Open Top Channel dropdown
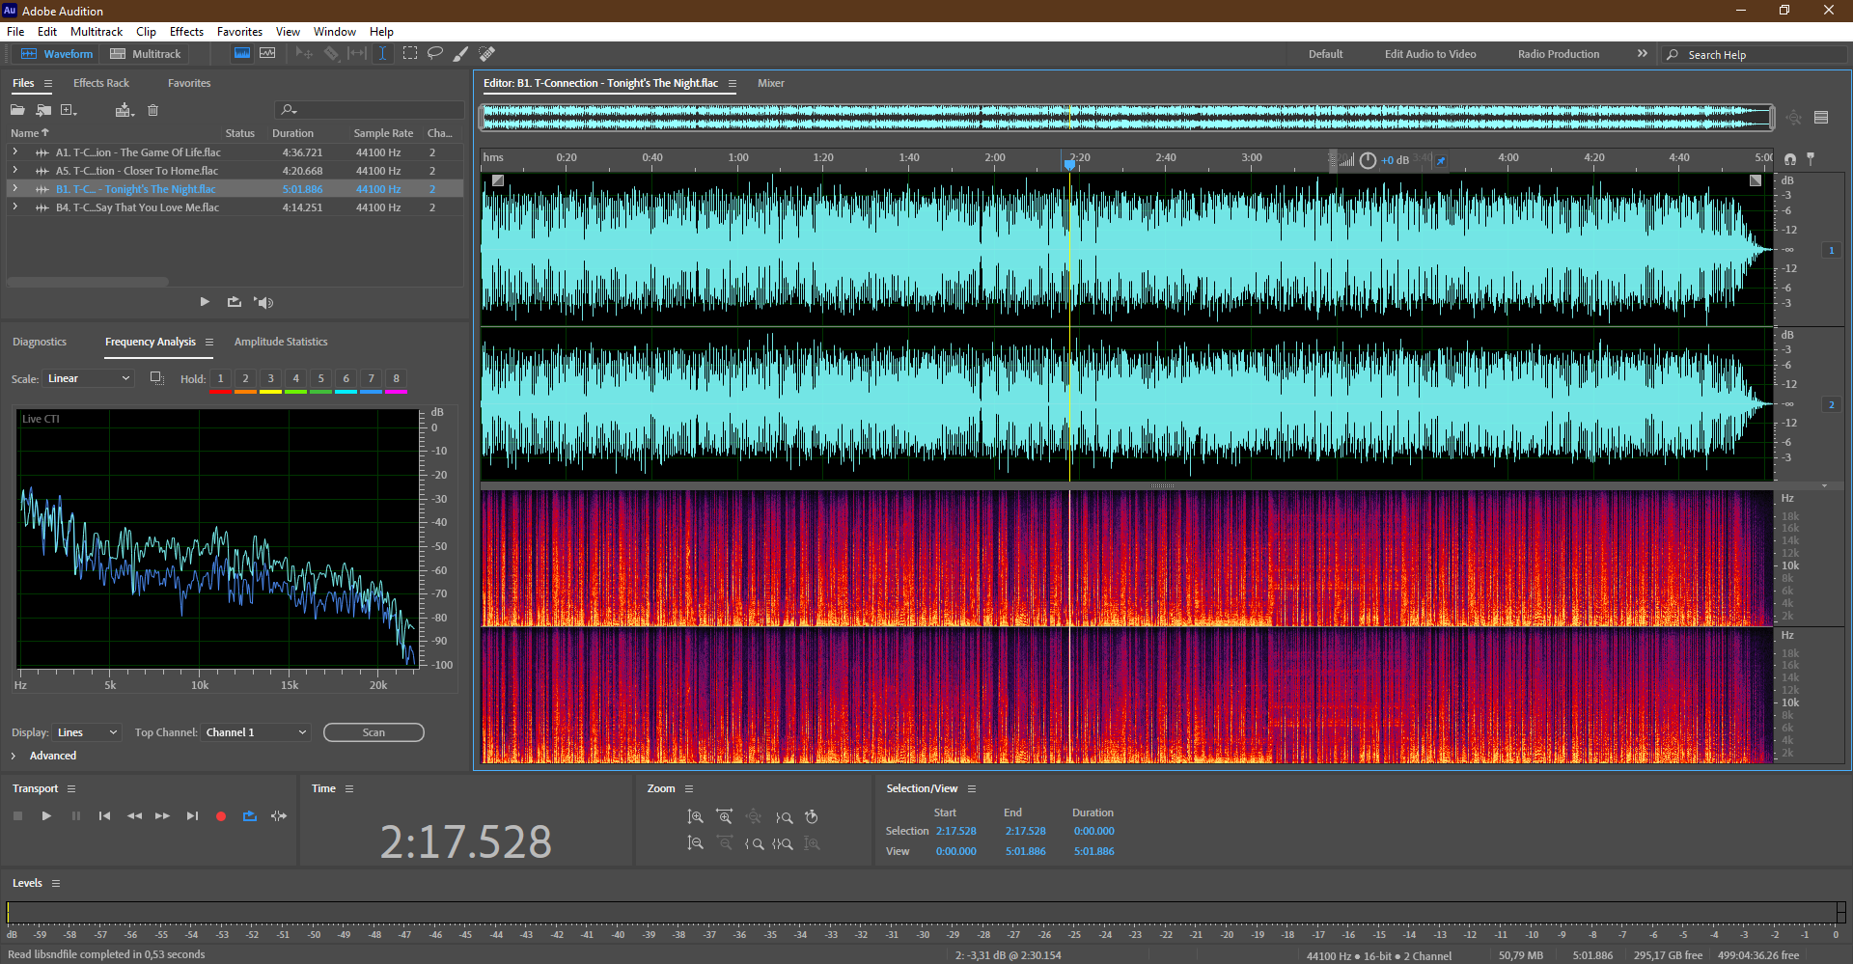The width and height of the screenshot is (1853, 964). [256, 732]
